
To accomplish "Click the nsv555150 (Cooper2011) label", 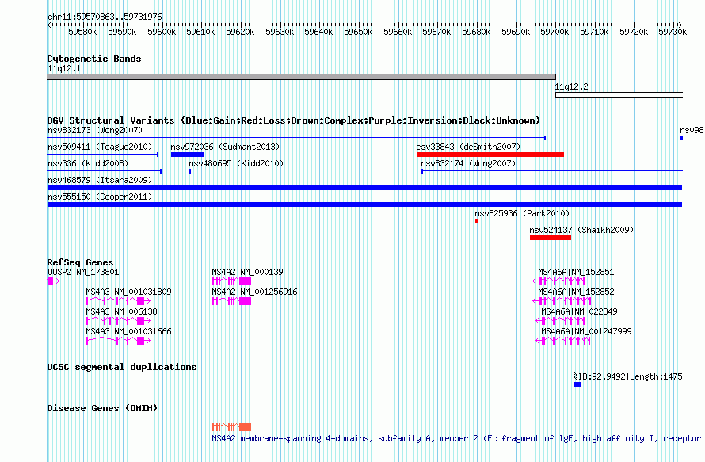I will (100, 197).
